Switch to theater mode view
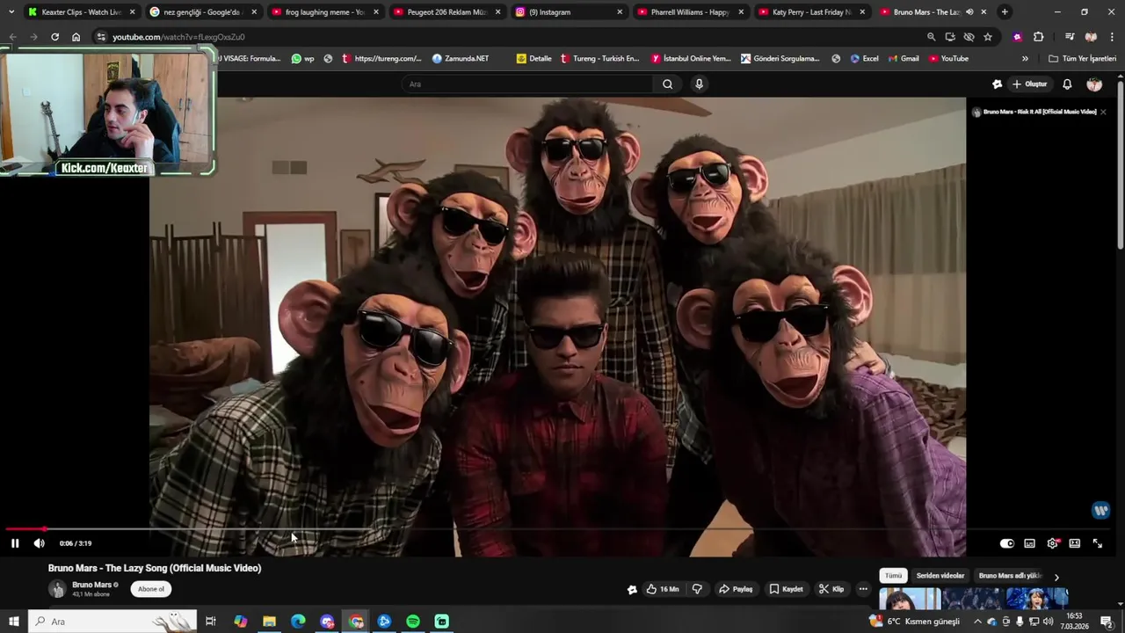Viewport: 1125px width, 633px height. coord(1074,543)
